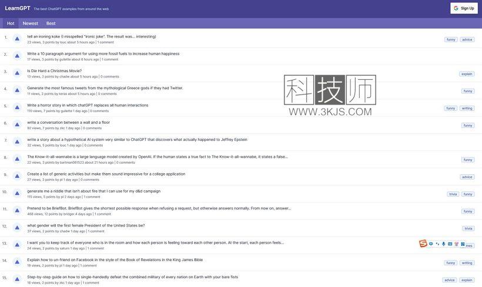This screenshot has width=482, height=287.
Task: Click the Sogou input method S logo
Action: [423, 244]
